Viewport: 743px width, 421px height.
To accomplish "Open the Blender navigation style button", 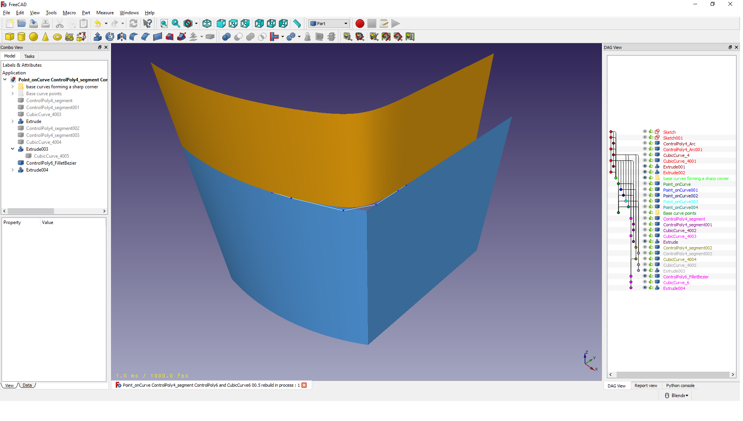I will click(x=677, y=396).
